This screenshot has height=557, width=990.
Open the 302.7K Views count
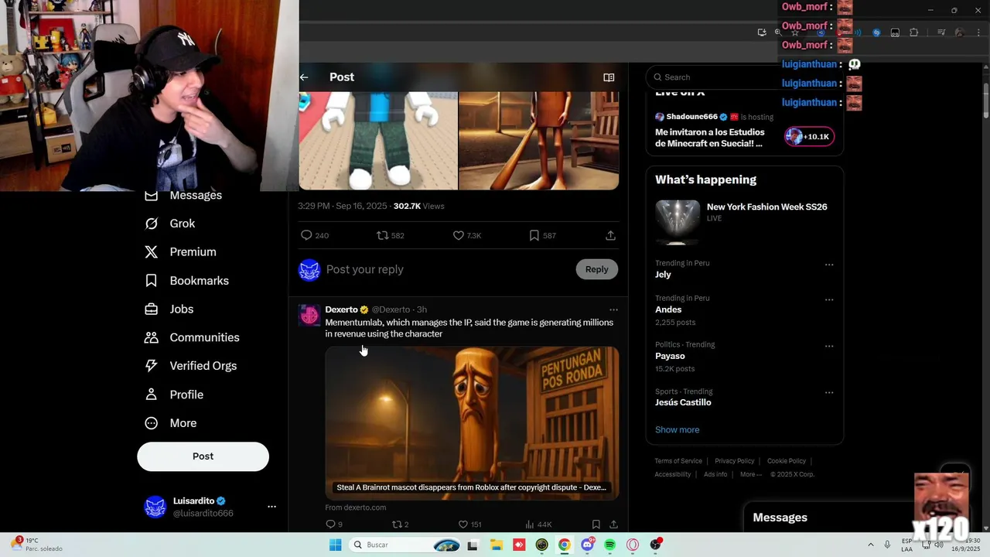coord(418,207)
